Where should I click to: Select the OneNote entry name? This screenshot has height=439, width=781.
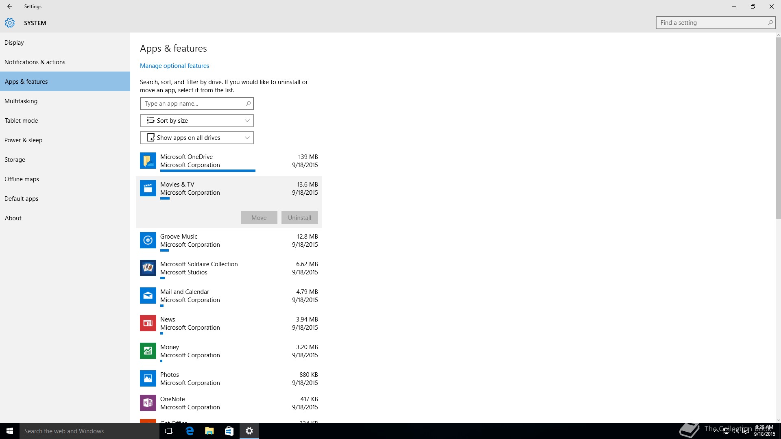click(172, 399)
